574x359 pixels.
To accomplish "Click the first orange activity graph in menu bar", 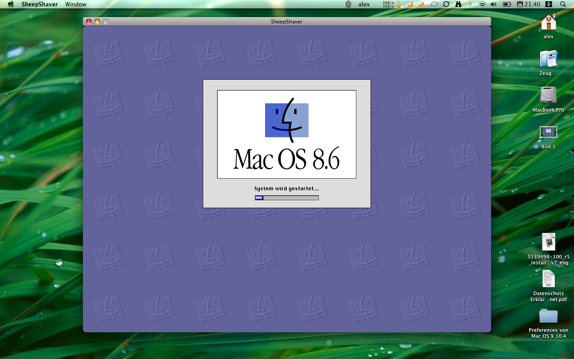I will (x=409, y=4).
